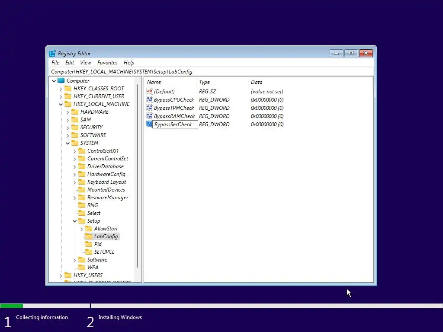Click the HKEY_LOCAL_MACHINE folder icon
443x332 pixels.
(x=68, y=104)
